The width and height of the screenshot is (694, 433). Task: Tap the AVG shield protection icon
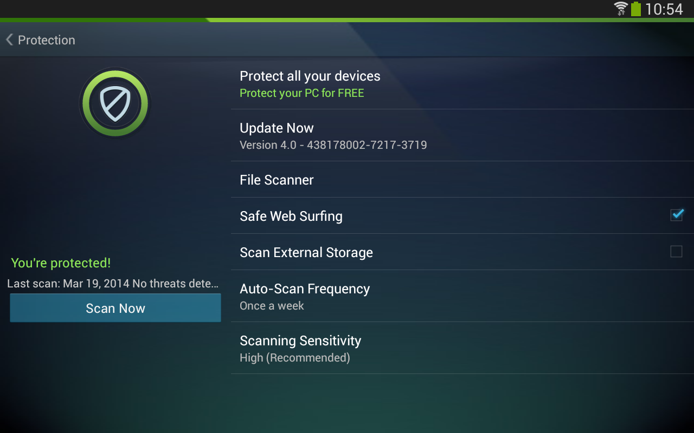[x=114, y=103]
